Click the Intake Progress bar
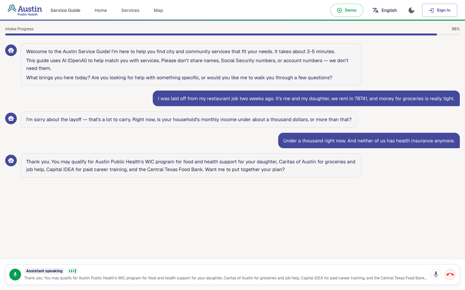Screen dimensions: 465x290 click(x=232, y=34)
